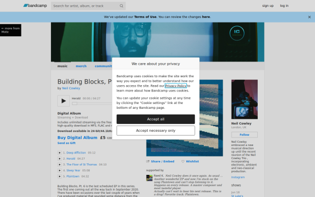Play track 1 Deep Affliction
This screenshot has height=197, width=315.
(x=59, y=153)
